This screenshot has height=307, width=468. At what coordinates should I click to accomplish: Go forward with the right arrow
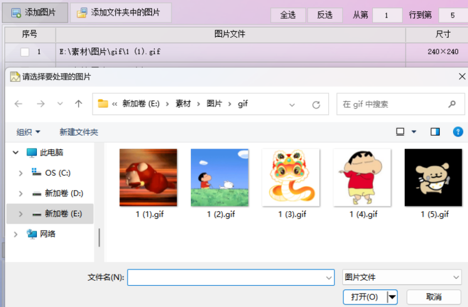(x=41, y=104)
